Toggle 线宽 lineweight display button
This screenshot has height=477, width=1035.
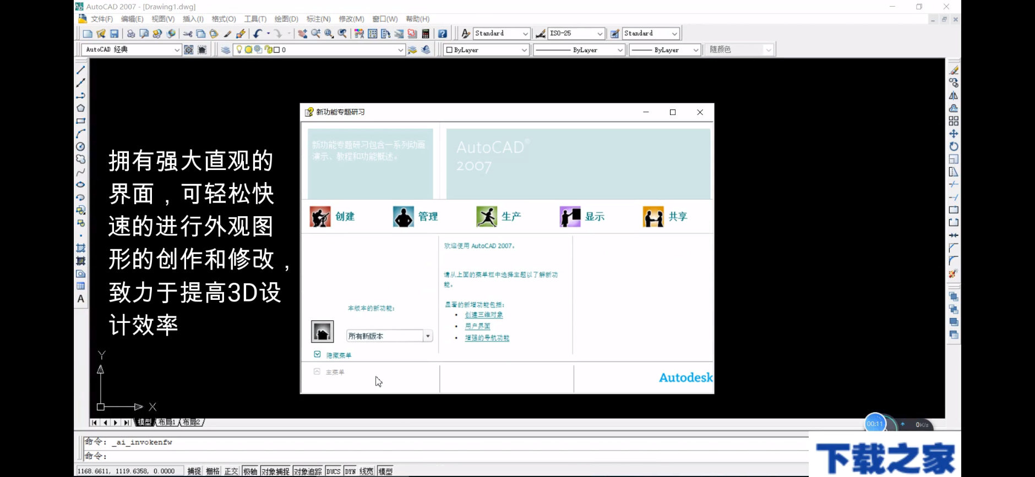(x=367, y=471)
